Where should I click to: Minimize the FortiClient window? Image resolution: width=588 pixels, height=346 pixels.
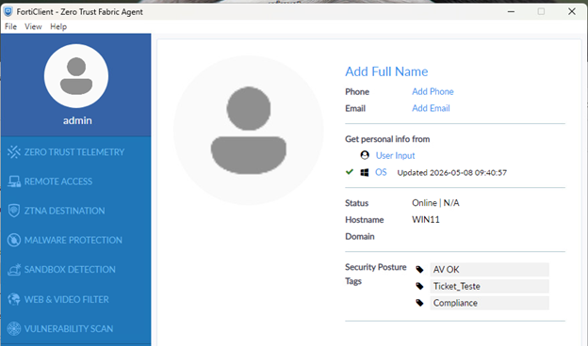coord(511,11)
